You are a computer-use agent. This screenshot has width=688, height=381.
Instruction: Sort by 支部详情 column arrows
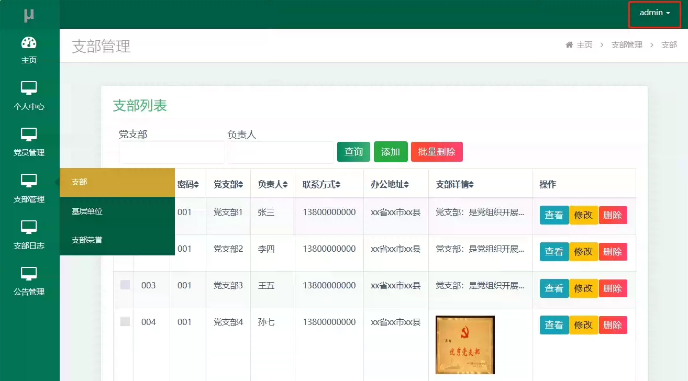471,184
